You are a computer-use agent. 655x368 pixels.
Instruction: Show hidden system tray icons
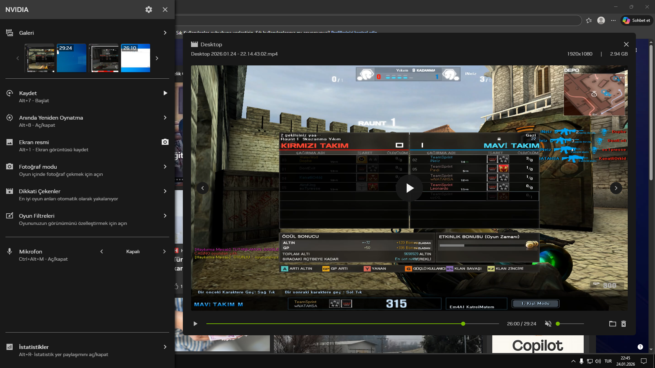click(573, 361)
